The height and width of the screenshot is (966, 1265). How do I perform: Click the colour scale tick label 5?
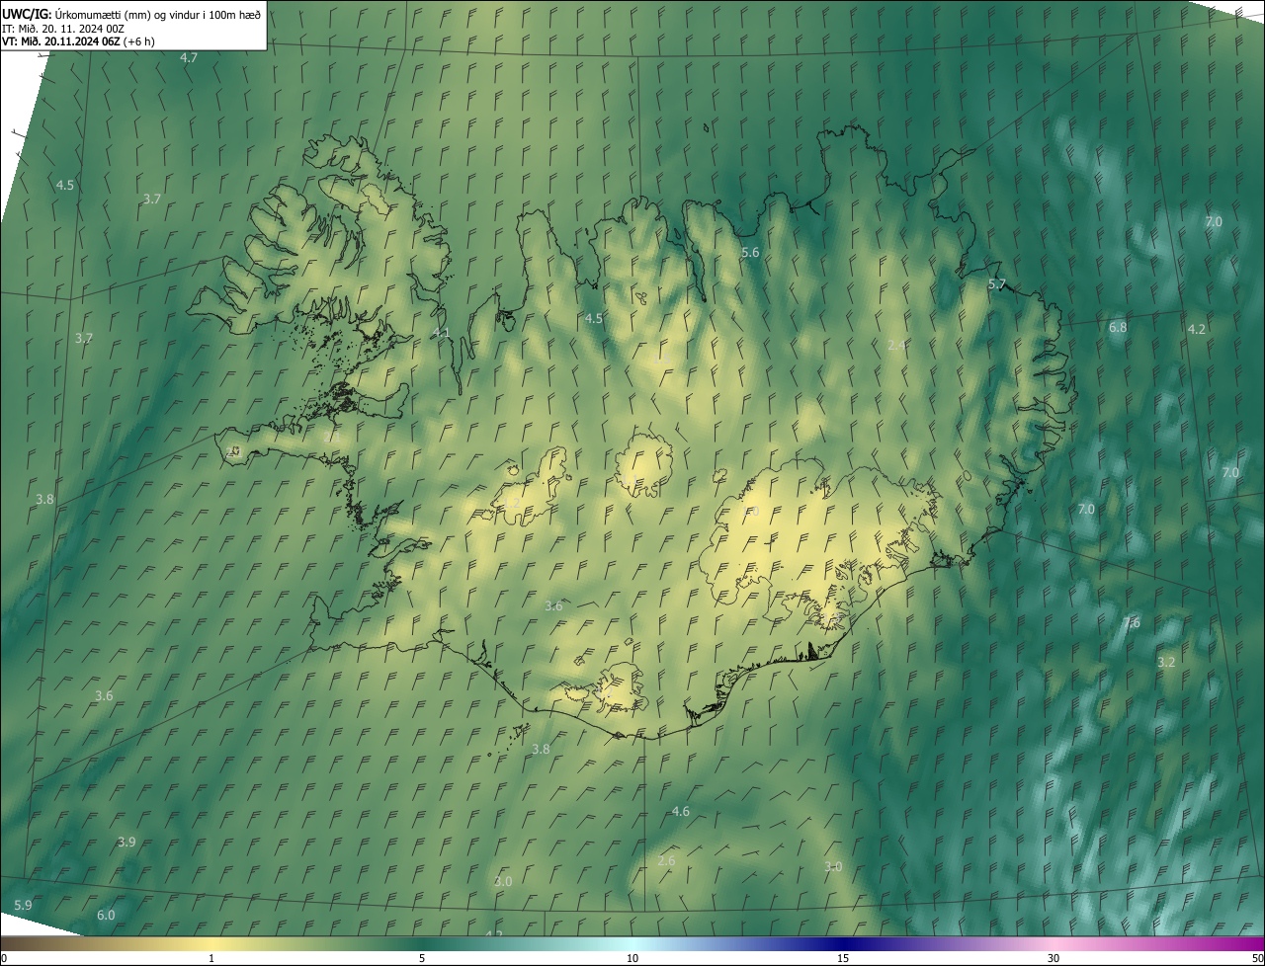tap(422, 959)
